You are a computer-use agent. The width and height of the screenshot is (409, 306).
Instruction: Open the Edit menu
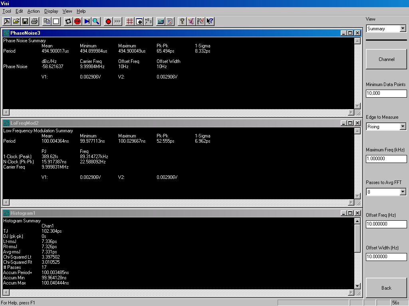(x=19, y=11)
